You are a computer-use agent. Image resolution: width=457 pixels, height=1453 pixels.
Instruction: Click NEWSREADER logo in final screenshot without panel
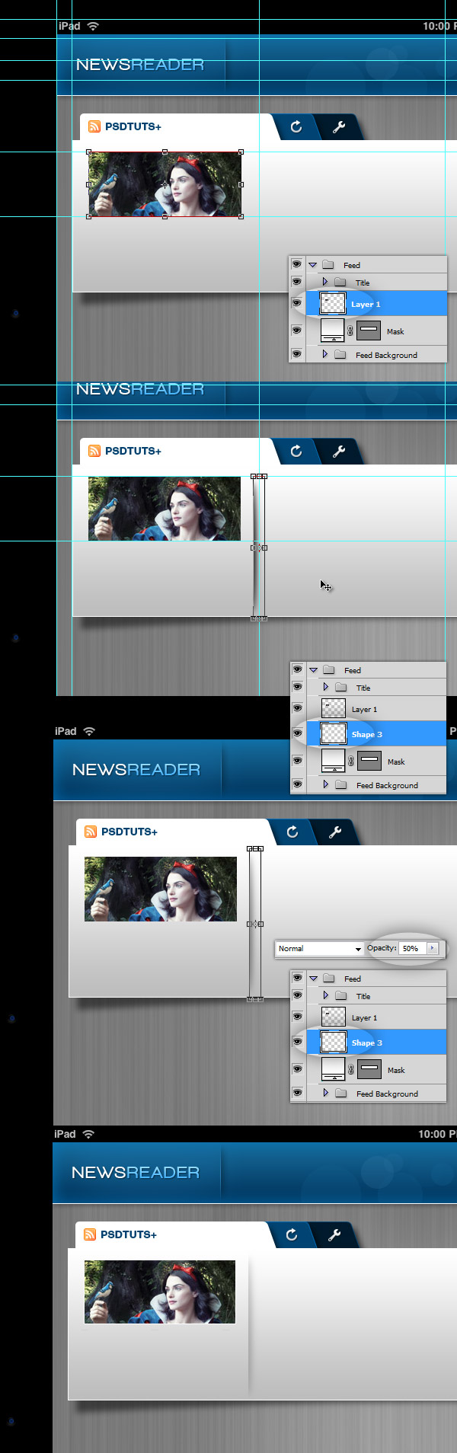136,1173
